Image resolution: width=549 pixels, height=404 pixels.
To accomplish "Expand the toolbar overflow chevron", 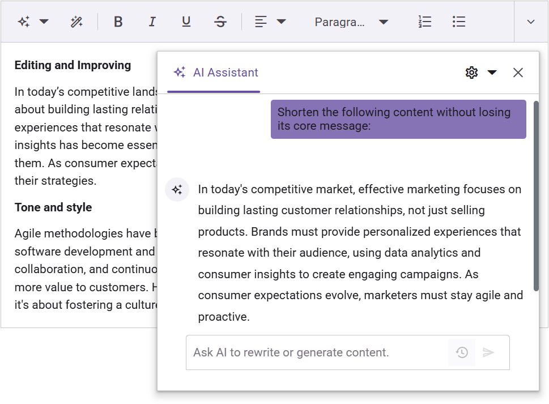I will click(x=530, y=21).
